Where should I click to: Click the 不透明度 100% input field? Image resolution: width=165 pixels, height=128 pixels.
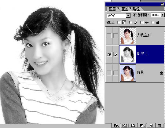[156, 15]
